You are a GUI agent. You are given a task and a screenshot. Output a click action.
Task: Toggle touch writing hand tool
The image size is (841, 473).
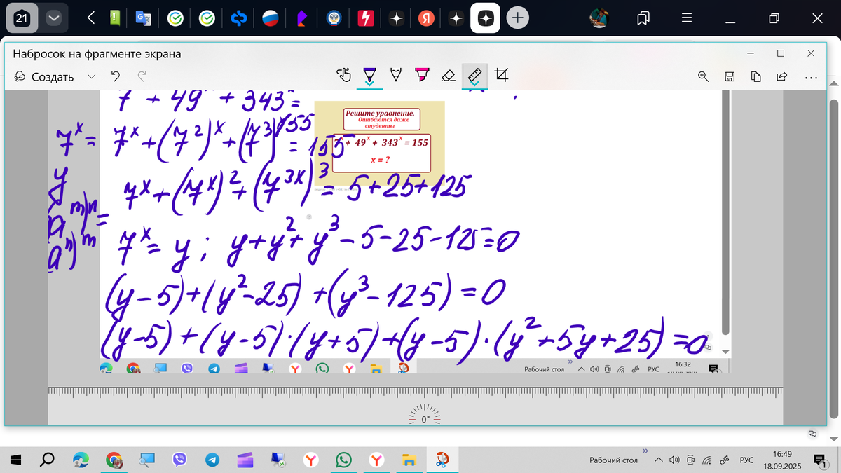343,75
